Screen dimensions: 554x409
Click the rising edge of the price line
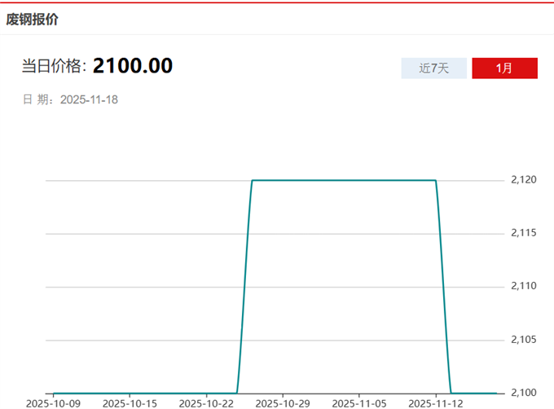point(244,285)
